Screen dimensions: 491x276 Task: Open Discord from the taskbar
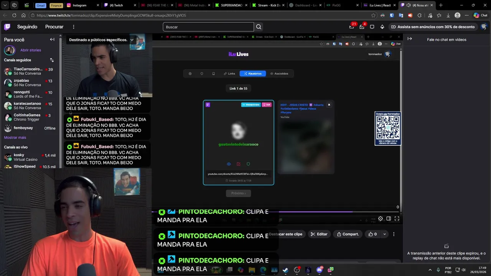319,270
